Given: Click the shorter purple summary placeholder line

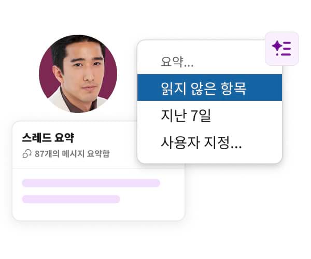Looking at the screenshot, I should [71, 199].
